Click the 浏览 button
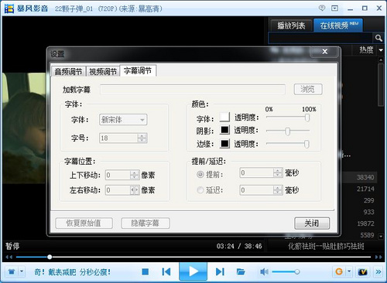Image resolution: width=387 pixels, height=283 pixels. tap(308, 89)
